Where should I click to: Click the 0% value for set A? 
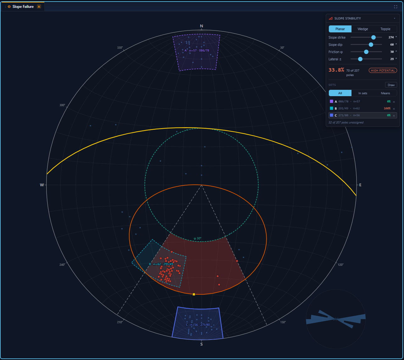[x=389, y=101]
